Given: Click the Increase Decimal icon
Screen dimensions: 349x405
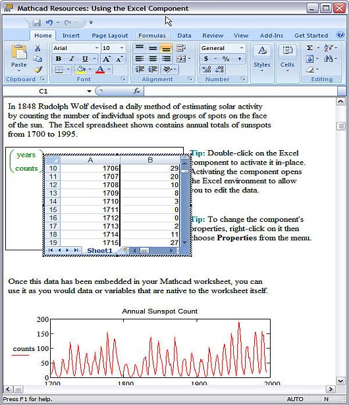Looking at the screenshot, I should (x=207, y=70).
